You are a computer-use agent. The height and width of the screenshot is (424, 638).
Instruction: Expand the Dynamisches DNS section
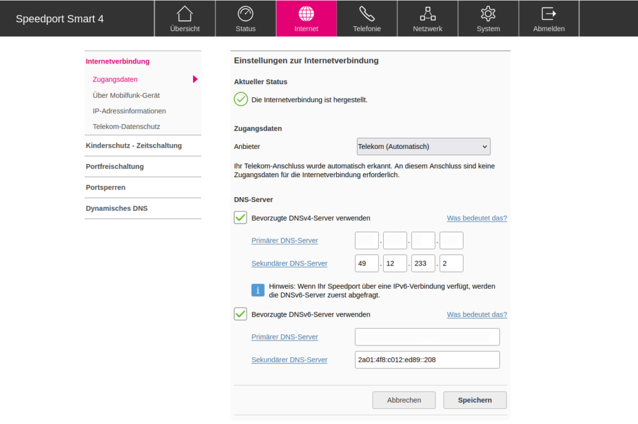[x=117, y=208]
